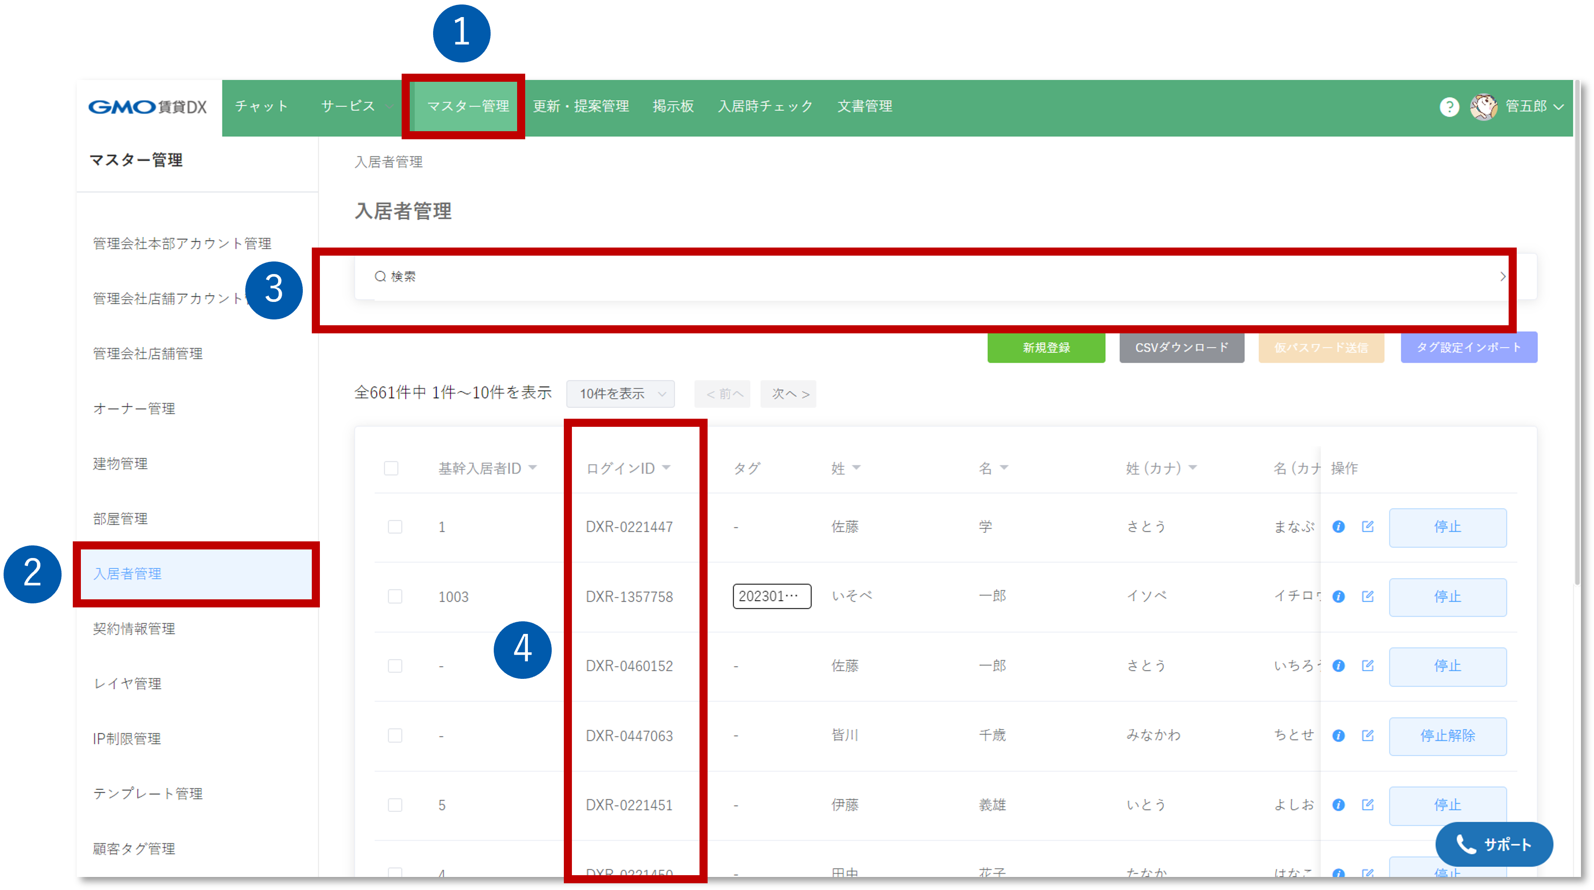Expand the search panel chevron

[x=1502, y=277]
